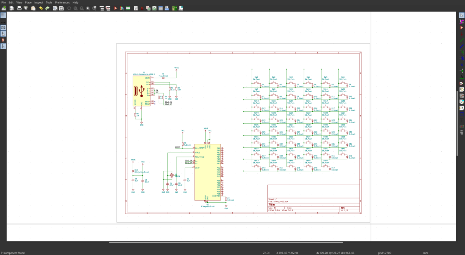The height and width of the screenshot is (255, 465).
Task: Open the Tools menu
Action: click(49, 2)
